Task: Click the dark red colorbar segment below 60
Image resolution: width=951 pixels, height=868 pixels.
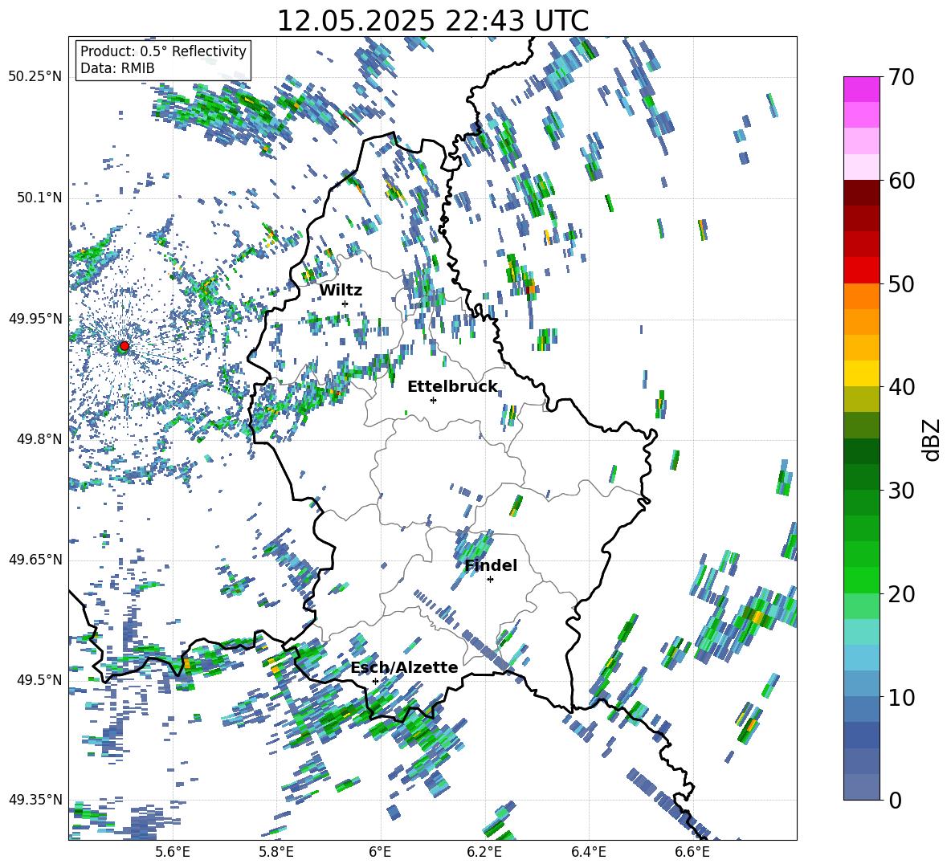Action: (x=861, y=192)
